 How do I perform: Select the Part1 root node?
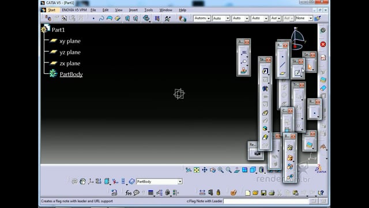click(58, 29)
